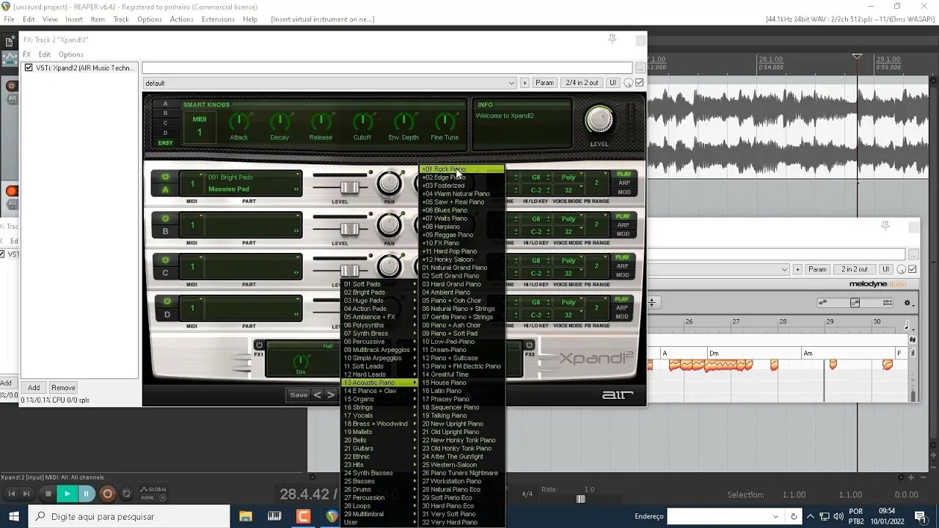The height and width of the screenshot is (528, 939).
Task: Open the Actions menu in REAPER
Action: (181, 19)
